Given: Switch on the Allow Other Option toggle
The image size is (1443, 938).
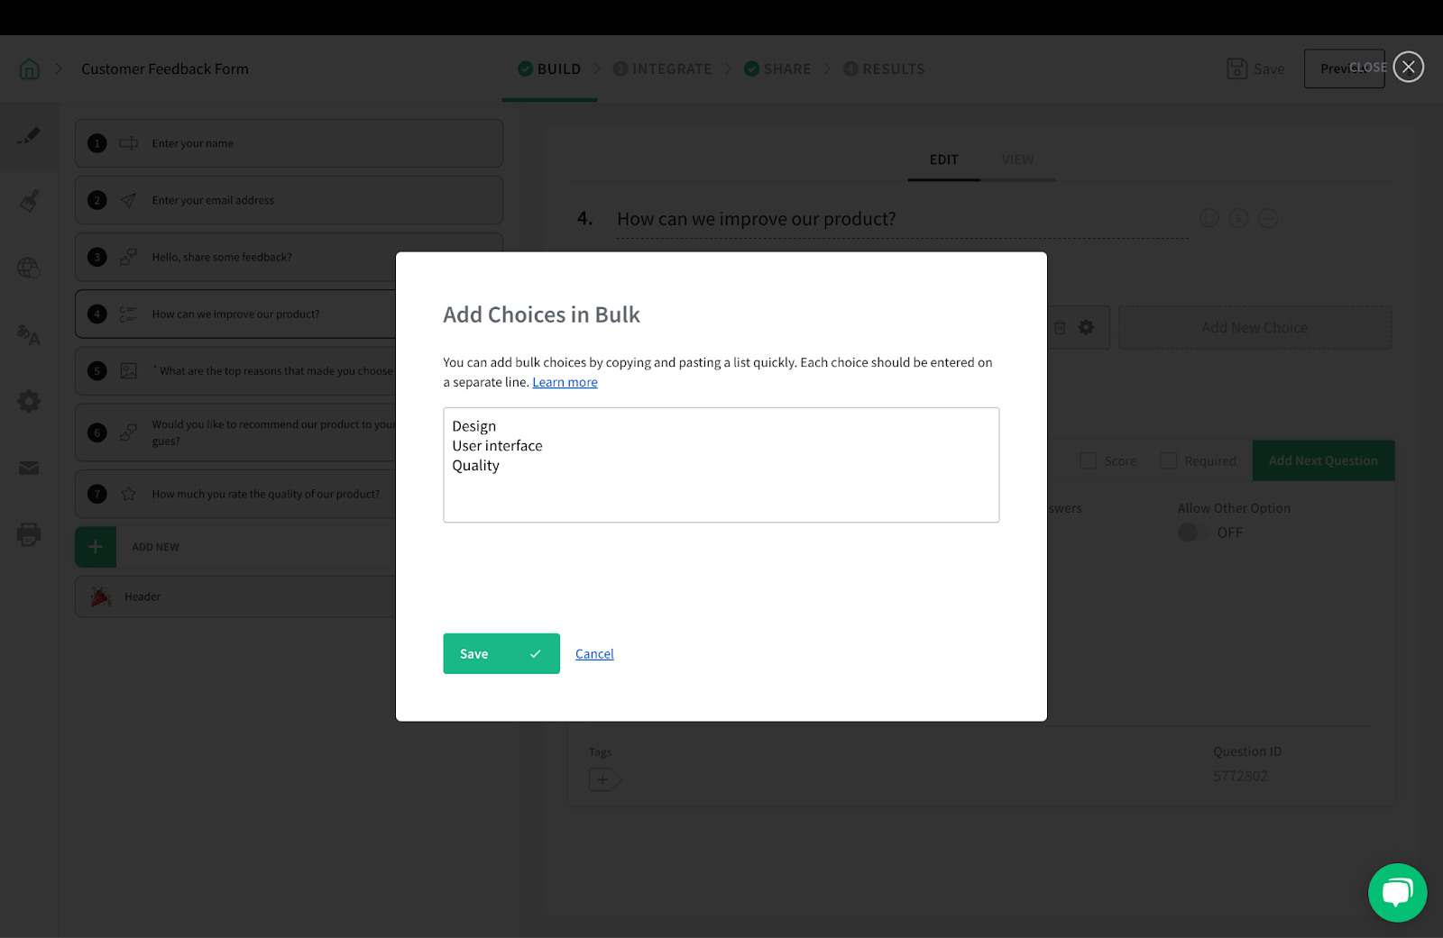Looking at the screenshot, I should (x=1192, y=533).
